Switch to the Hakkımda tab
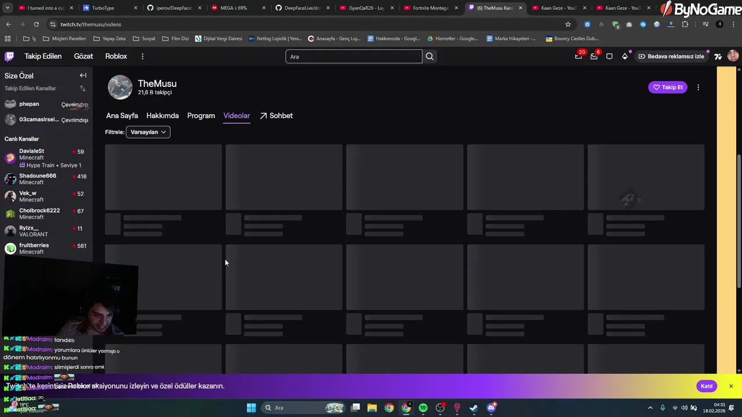This screenshot has width=742, height=417. click(162, 116)
